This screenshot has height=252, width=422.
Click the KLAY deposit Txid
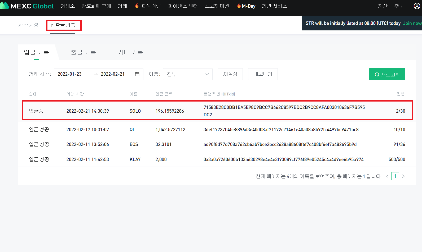pos(284,159)
